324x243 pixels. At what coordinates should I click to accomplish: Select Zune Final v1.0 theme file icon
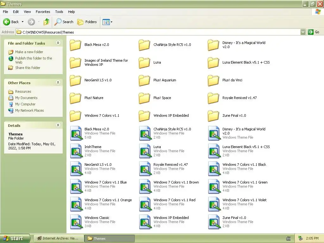pyautogui.click(x=214, y=222)
